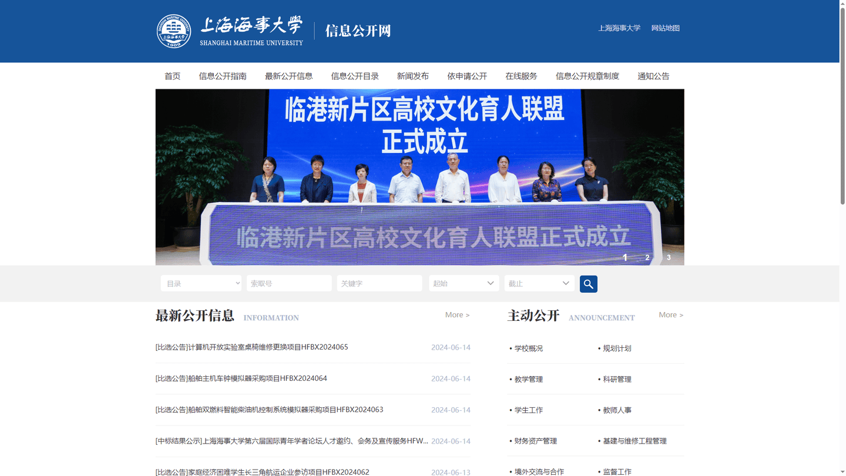Open the 起始 date dropdown
This screenshot has width=846, height=476.
coord(464,283)
